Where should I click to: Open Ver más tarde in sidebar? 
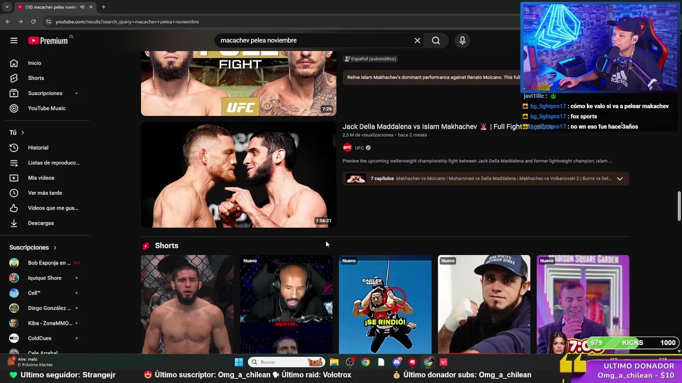pyautogui.click(x=45, y=193)
